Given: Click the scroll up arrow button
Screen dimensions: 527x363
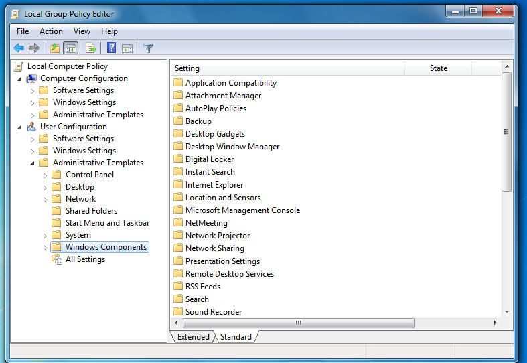Looking at the screenshot, I should pyautogui.click(x=507, y=66).
